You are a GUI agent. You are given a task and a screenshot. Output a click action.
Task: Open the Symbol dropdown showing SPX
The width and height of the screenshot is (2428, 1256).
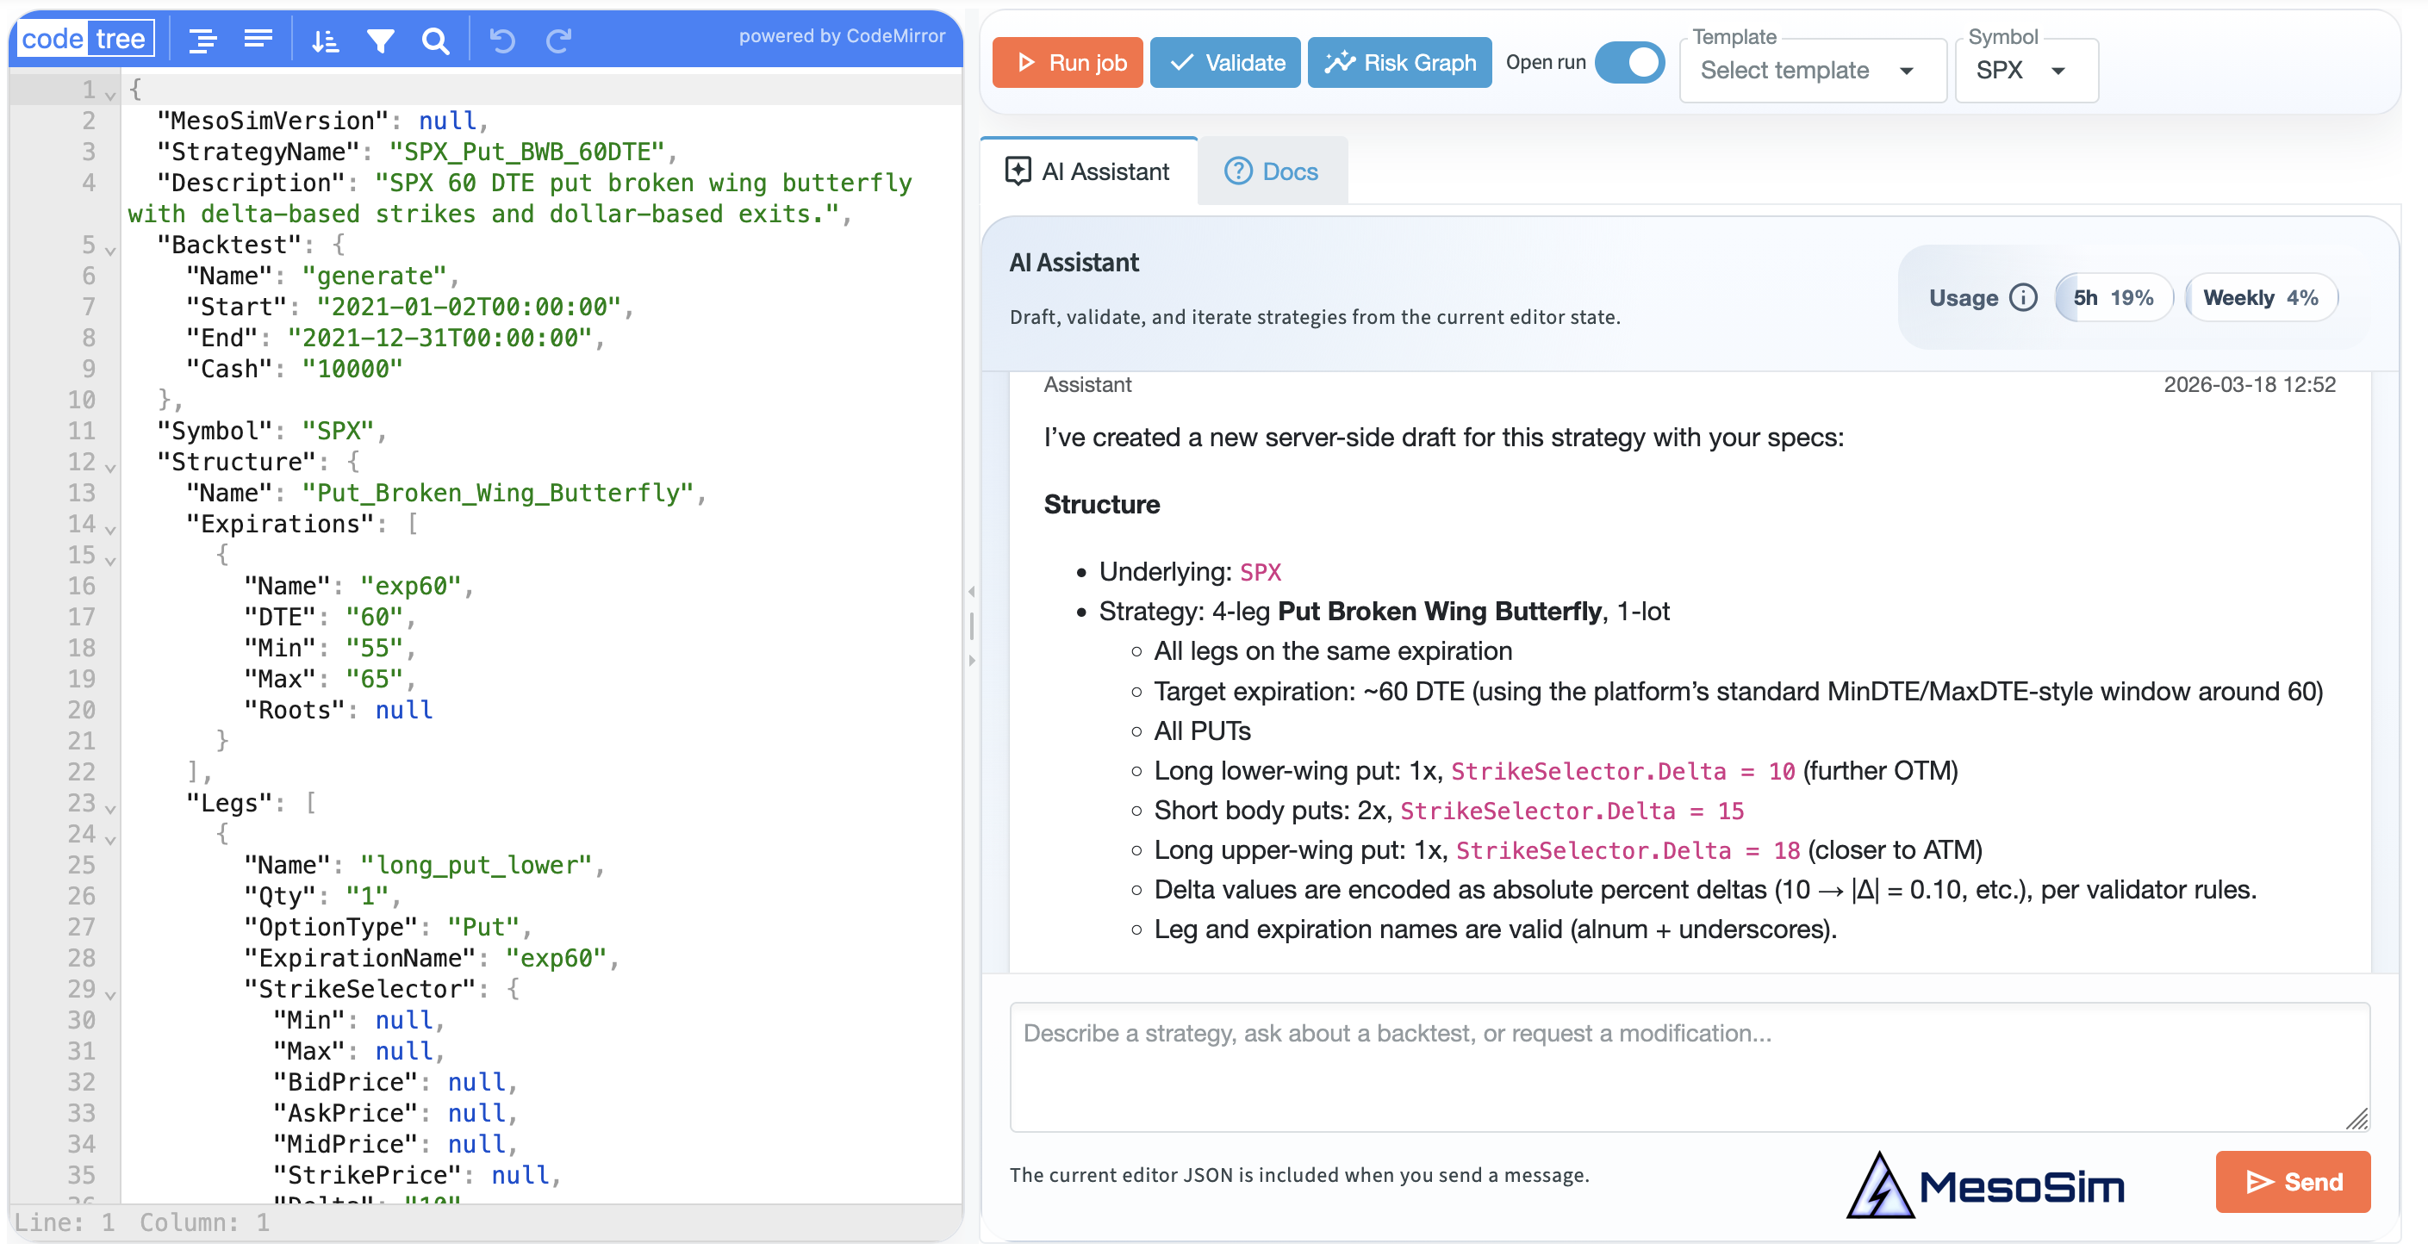[2026, 70]
